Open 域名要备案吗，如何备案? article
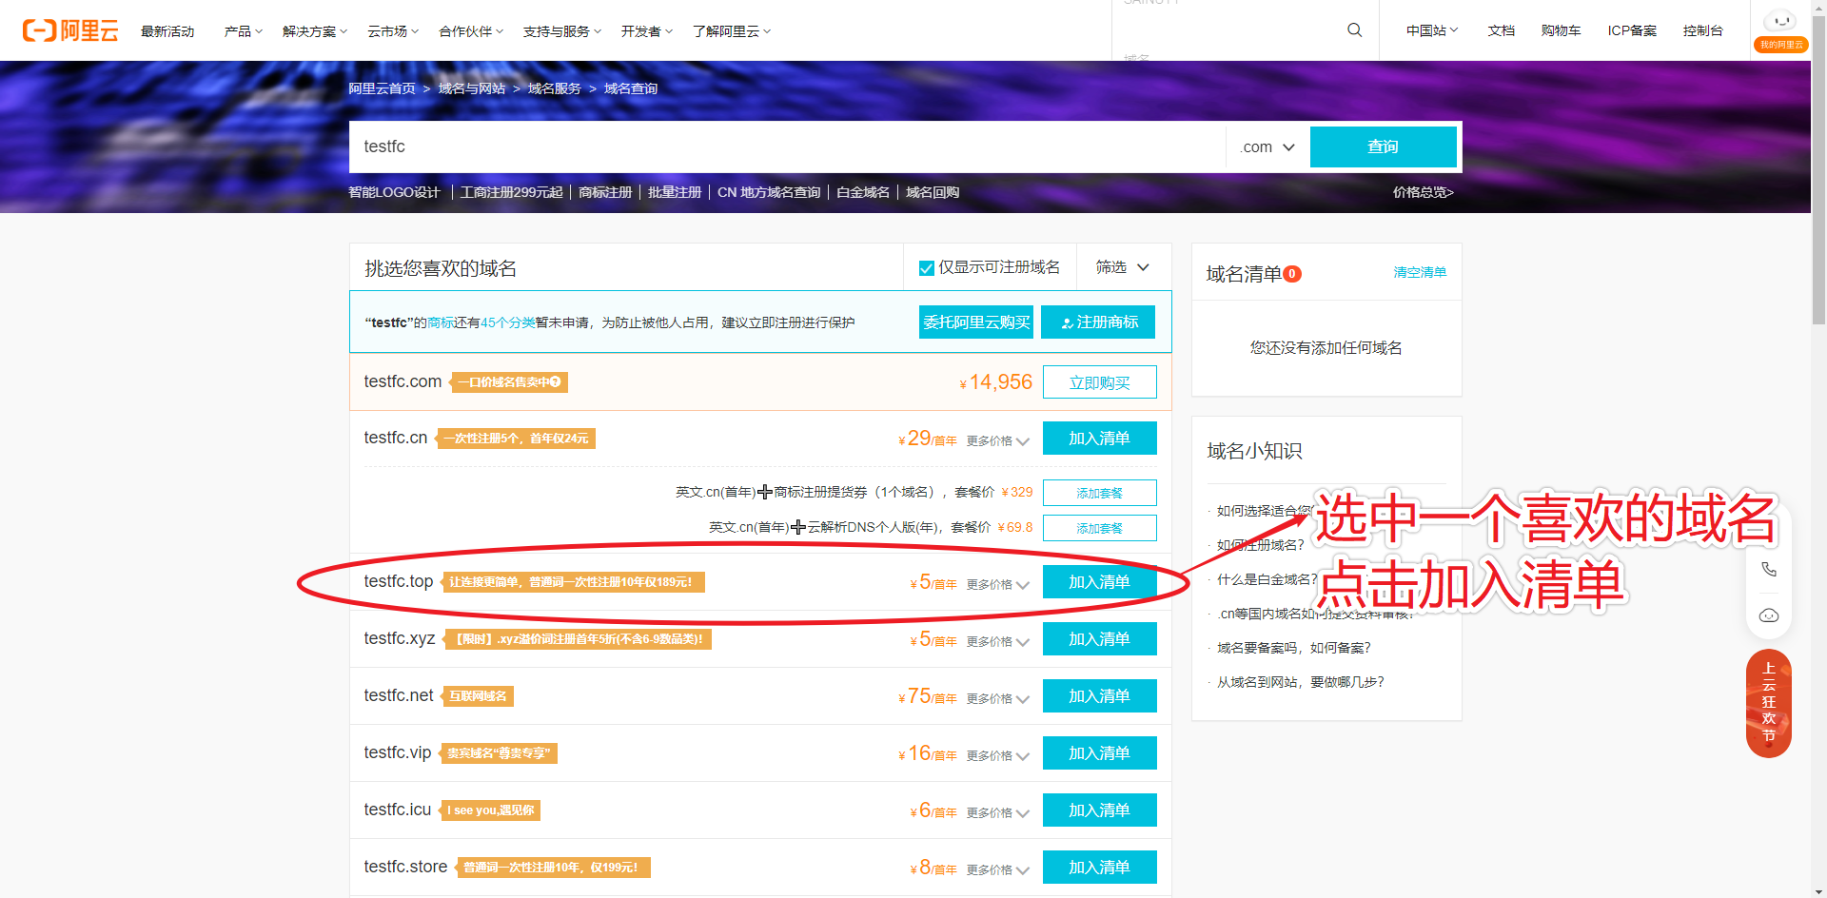 point(1293,648)
